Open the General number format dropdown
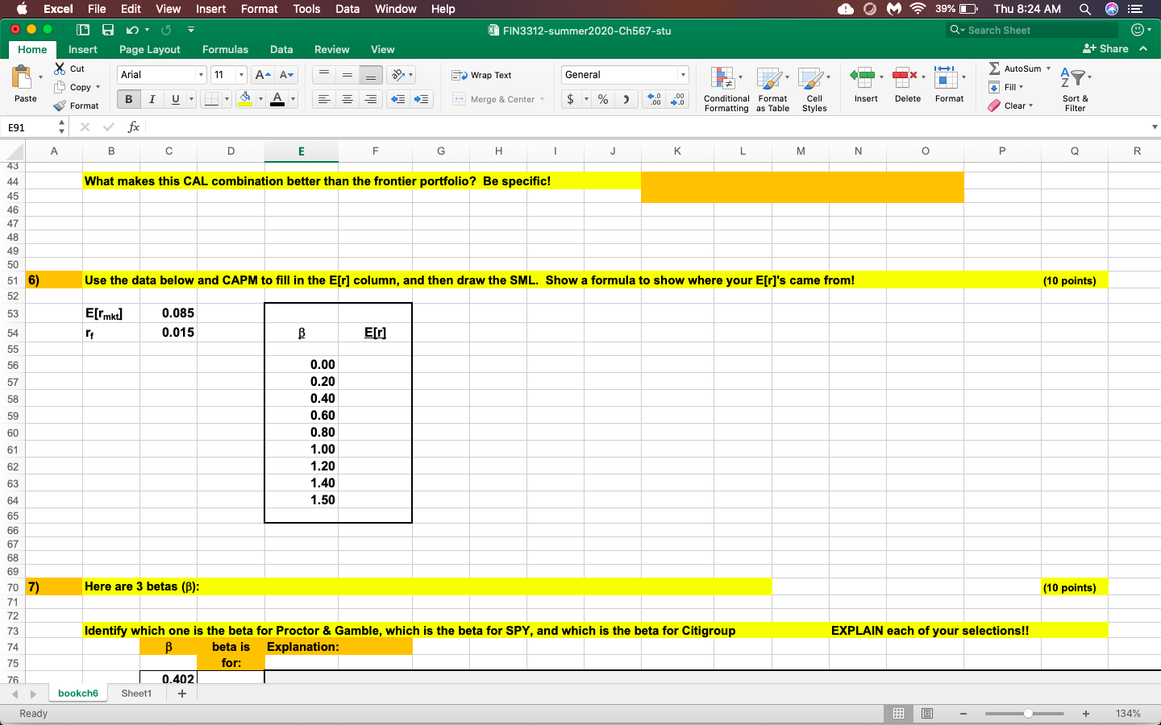 (x=683, y=75)
